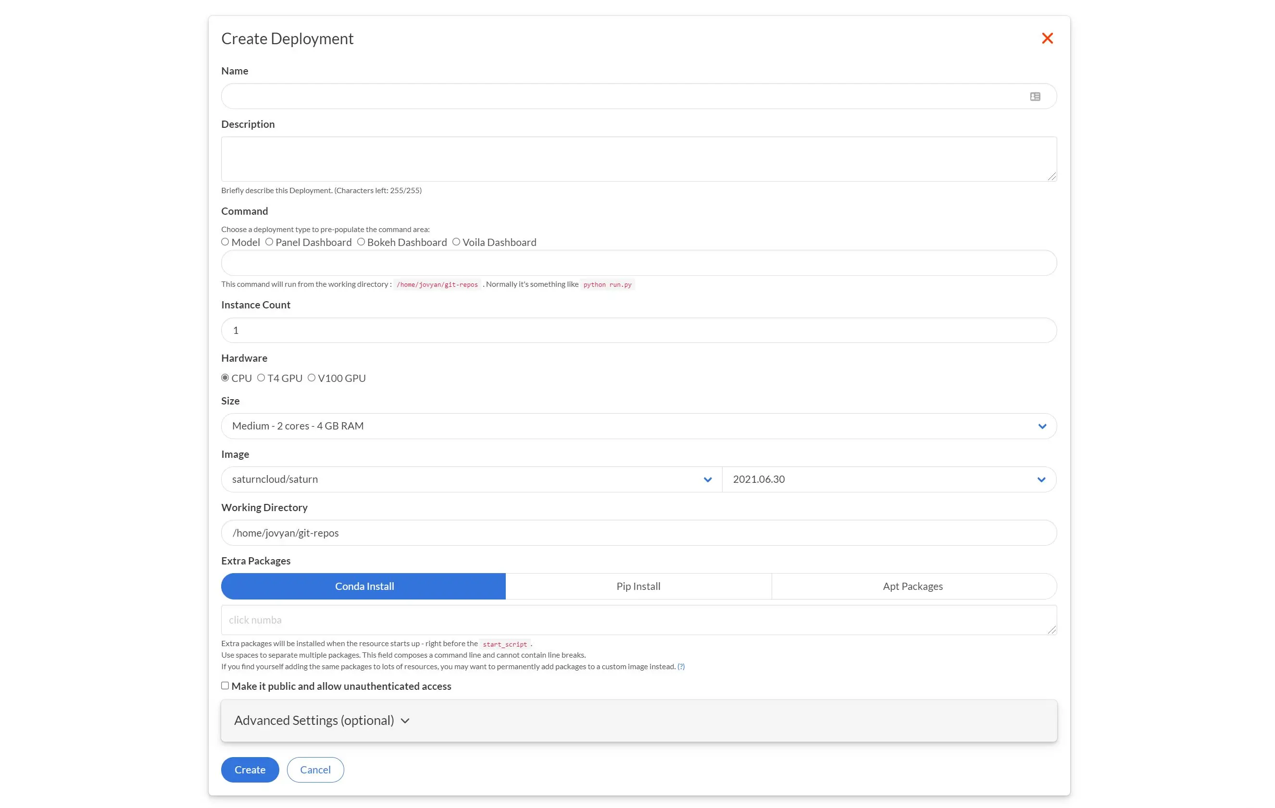Click the extra packages text area
The height and width of the screenshot is (808, 1275).
click(x=638, y=620)
